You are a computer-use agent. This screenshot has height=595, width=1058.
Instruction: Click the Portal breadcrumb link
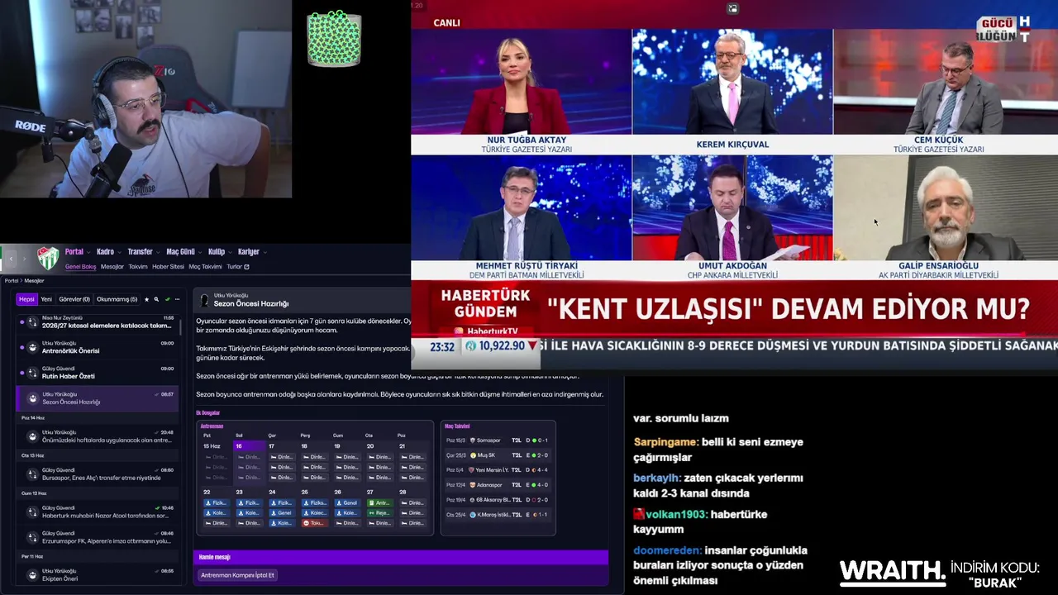tap(12, 281)
